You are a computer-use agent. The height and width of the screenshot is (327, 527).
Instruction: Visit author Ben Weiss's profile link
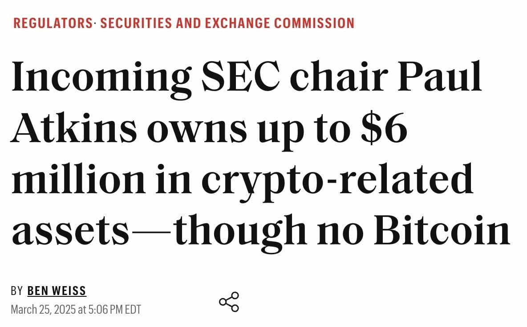click(x=57, y=291)
